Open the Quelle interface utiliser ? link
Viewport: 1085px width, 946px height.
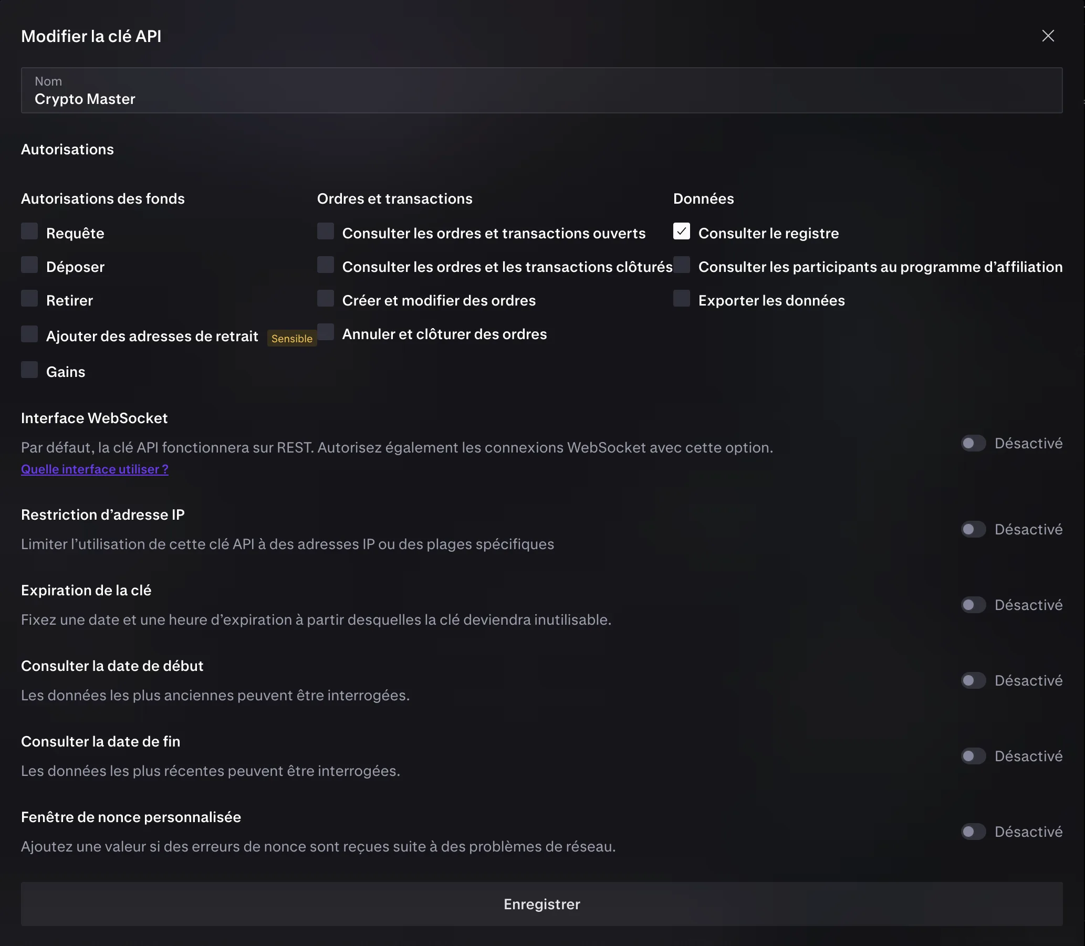coord(95,469)
